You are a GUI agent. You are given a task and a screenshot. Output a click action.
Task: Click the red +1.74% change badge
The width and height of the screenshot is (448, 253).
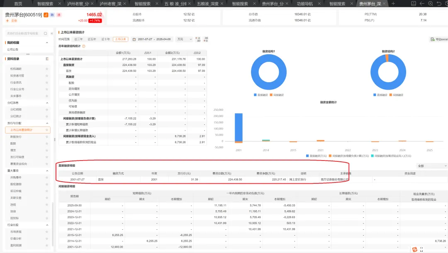point(95,21)
